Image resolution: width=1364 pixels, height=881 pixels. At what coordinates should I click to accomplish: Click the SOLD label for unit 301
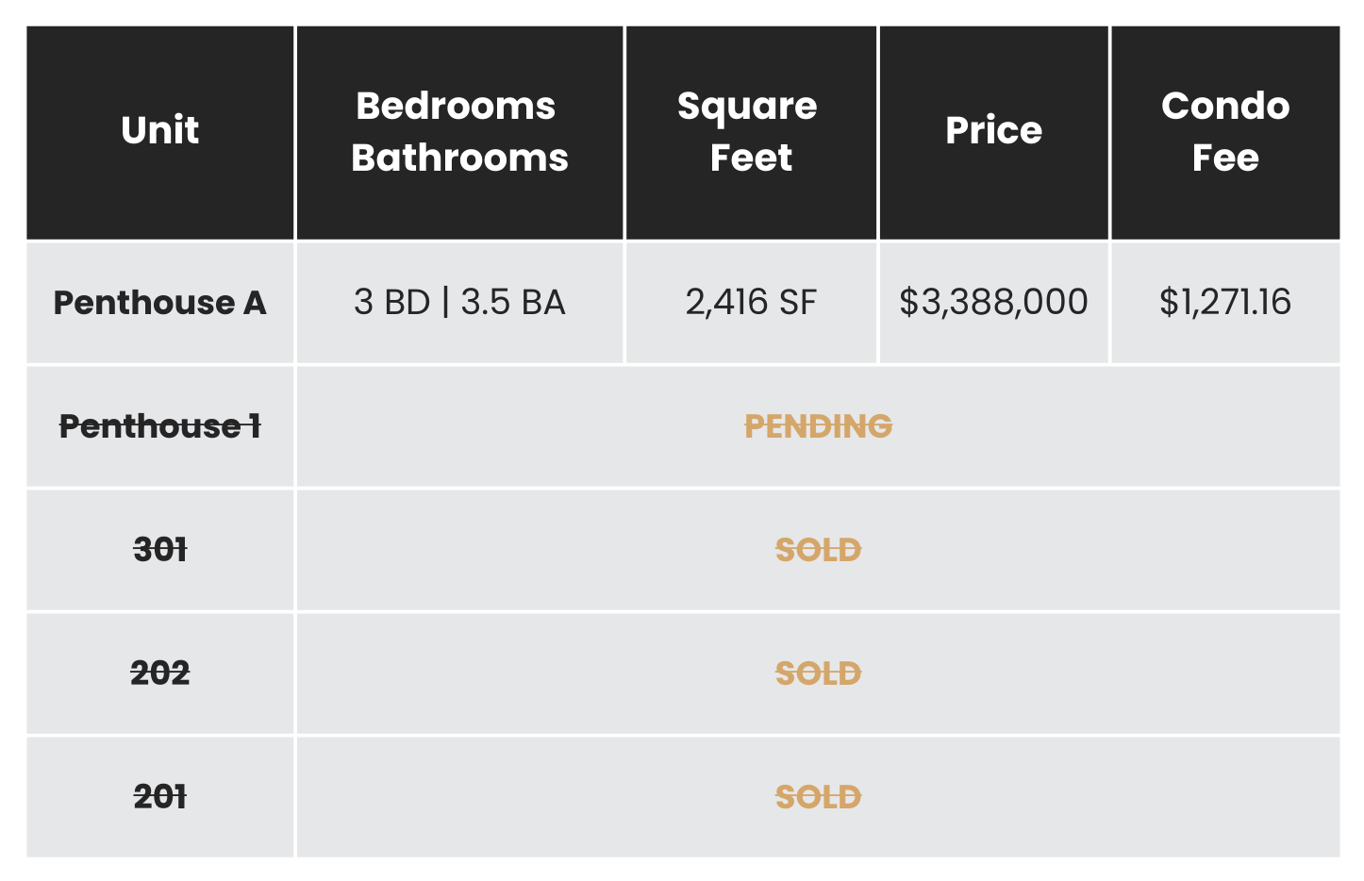818,550
